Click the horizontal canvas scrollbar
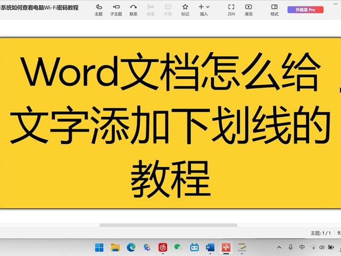 [168, 225]
